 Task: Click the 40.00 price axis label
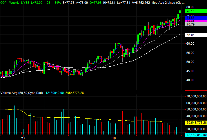(x=190, y=80)
